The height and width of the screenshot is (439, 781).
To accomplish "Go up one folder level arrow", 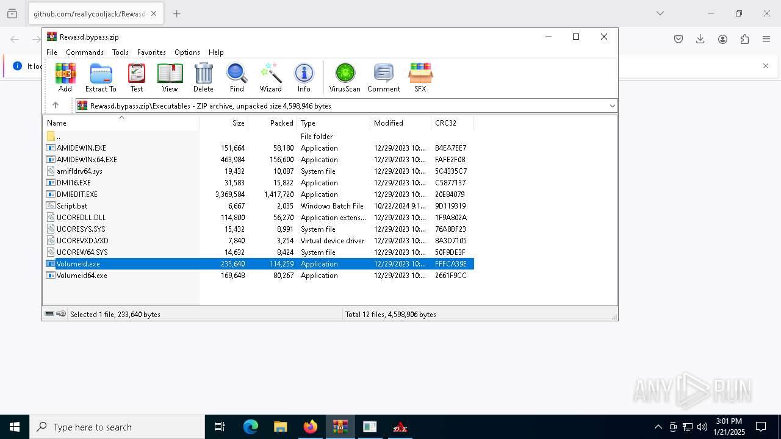I will (x=56, y=105).
